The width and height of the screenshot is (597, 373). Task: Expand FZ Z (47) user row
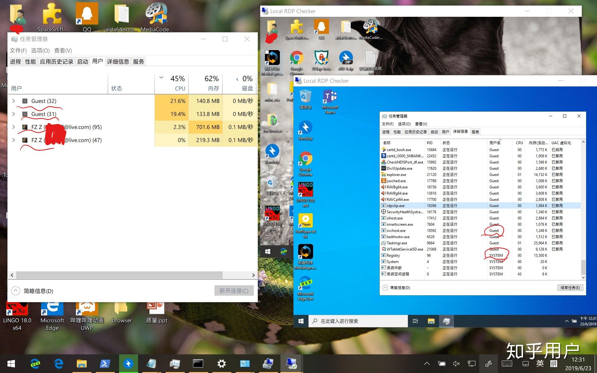(x=14, y=140)
